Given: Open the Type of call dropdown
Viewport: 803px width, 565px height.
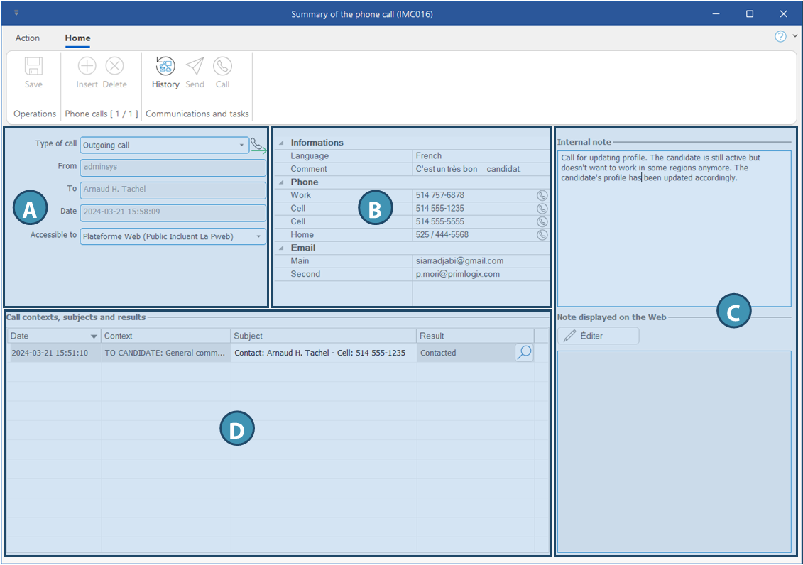Looking at the screenshot, I should [241, 146].
